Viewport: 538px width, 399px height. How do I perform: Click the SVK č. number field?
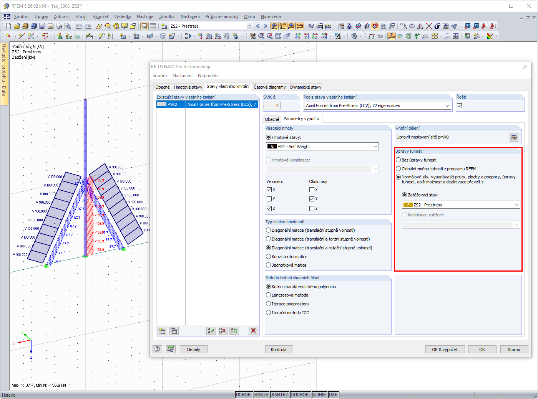point(272,106)
